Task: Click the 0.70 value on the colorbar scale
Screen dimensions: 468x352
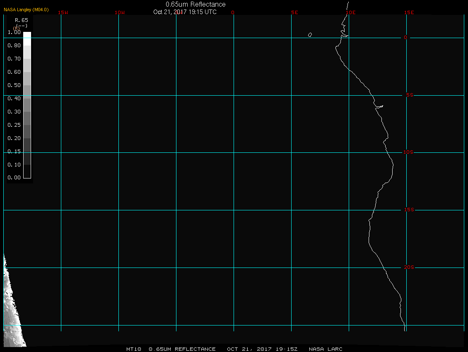Action: pos(14,58)
